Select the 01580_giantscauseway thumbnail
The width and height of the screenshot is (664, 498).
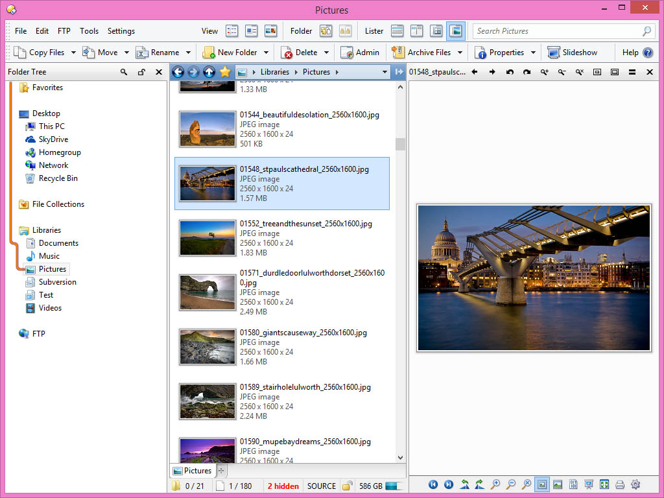(x=207, y=347)
